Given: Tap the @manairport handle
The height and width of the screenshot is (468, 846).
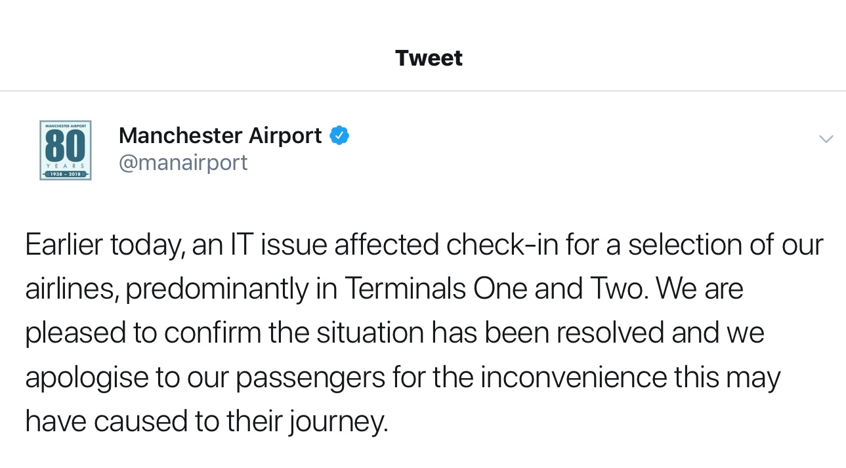Looking at the screenshot, I should coord(183,162).
